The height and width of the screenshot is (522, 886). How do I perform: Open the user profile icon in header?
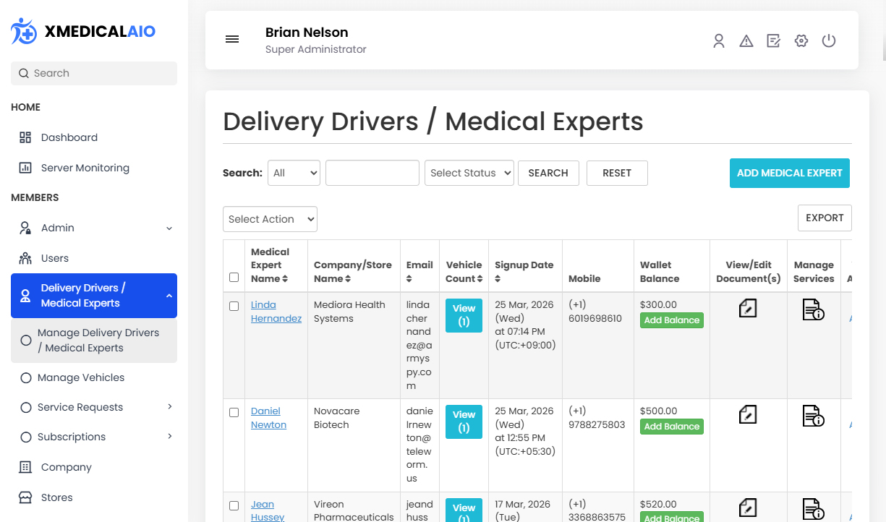(x=719, y=41)
